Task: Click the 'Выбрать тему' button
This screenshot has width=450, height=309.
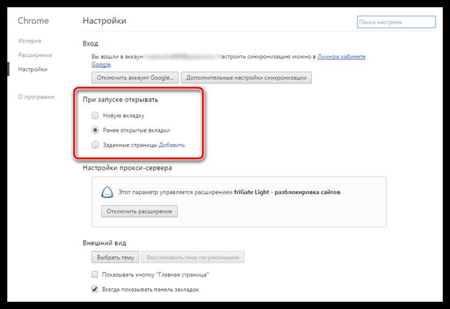Action: pyautogui.click(x=115, y=257)
